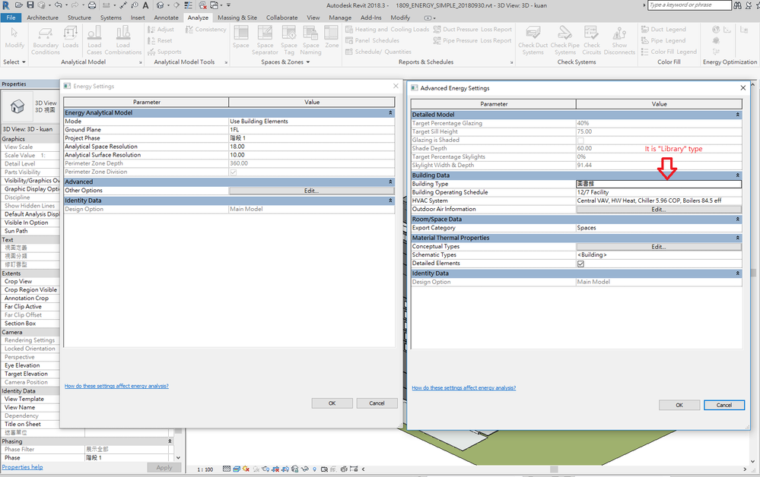Click the Print icon in quick access toolbar

click(x=91, y=5)
